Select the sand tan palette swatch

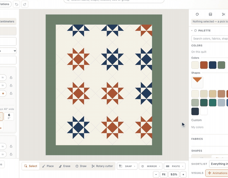coord(213,94)
